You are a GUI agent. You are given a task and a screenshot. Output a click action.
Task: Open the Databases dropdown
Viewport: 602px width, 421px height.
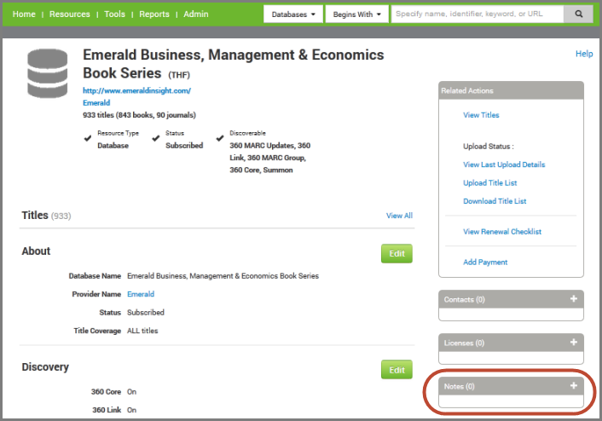tap(293, 14)
